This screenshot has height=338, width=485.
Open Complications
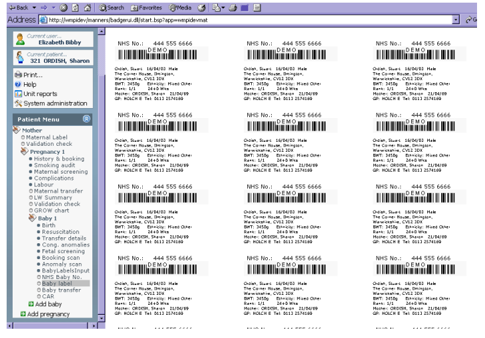54,178
